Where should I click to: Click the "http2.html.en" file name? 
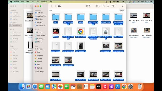(x=118, y=37)
